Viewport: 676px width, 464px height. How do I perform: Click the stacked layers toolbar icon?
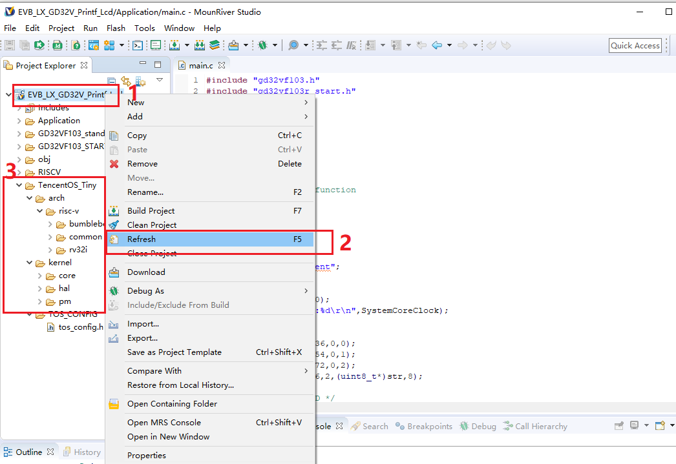pos(215,45)
